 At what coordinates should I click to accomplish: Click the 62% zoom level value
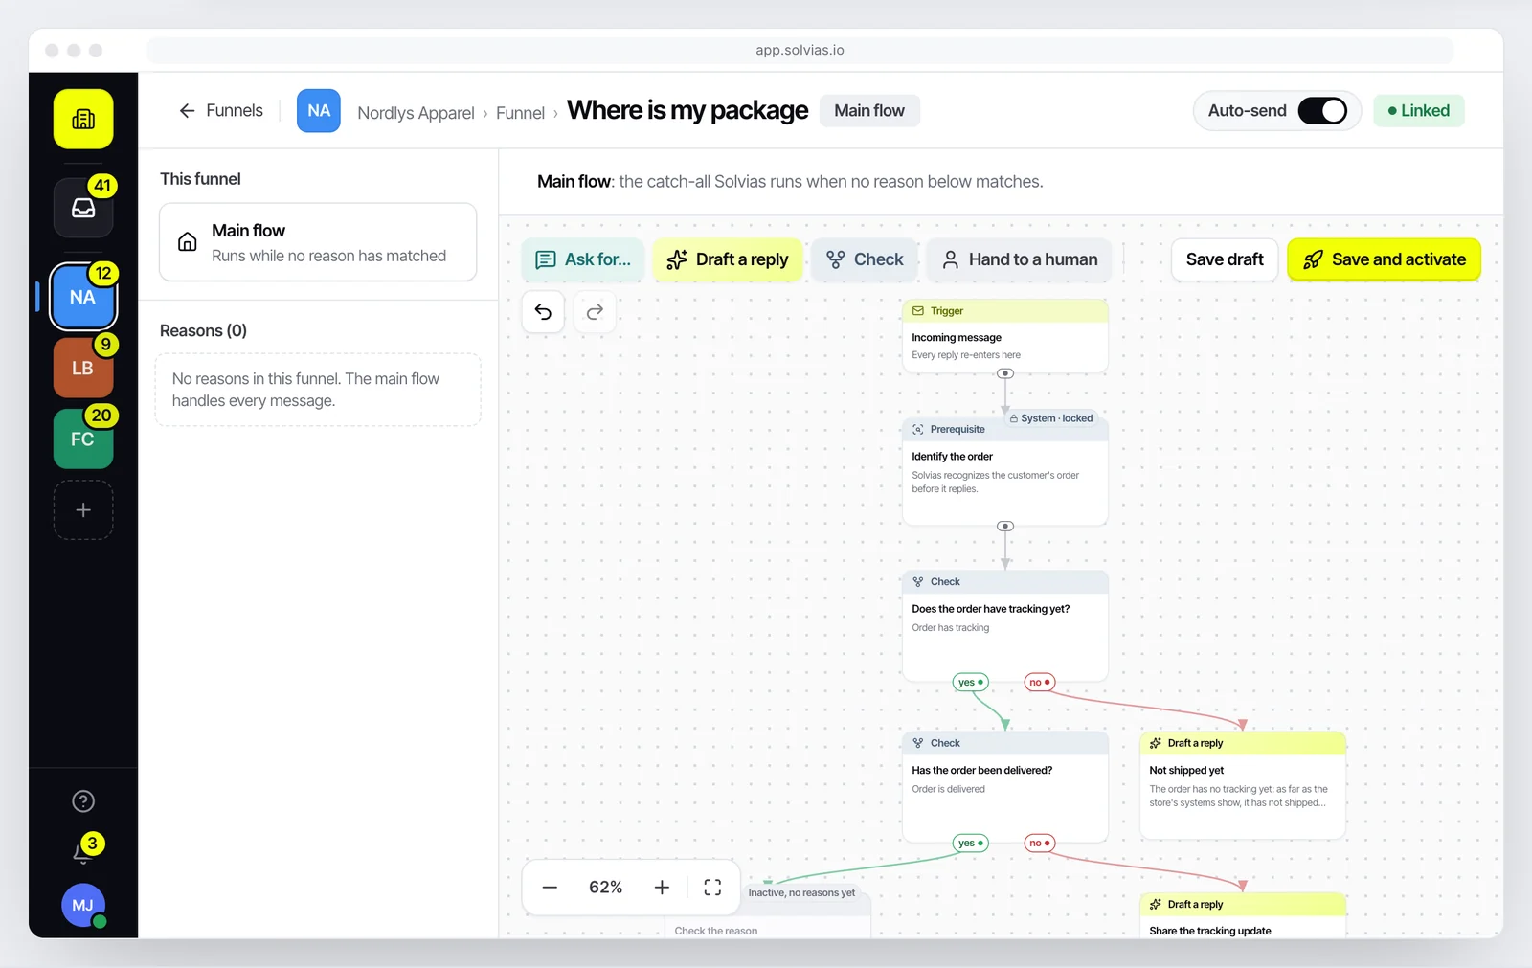(605, 888)
